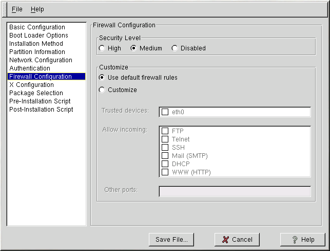Open the File menu

click(x=17, y=9)
